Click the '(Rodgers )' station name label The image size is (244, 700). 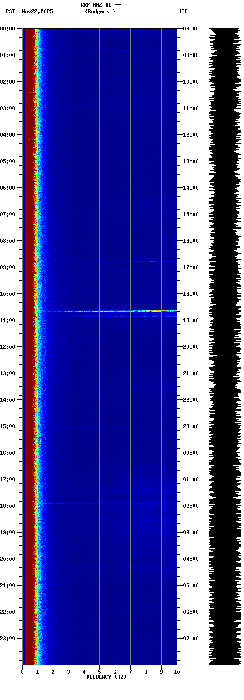[100, 11]
